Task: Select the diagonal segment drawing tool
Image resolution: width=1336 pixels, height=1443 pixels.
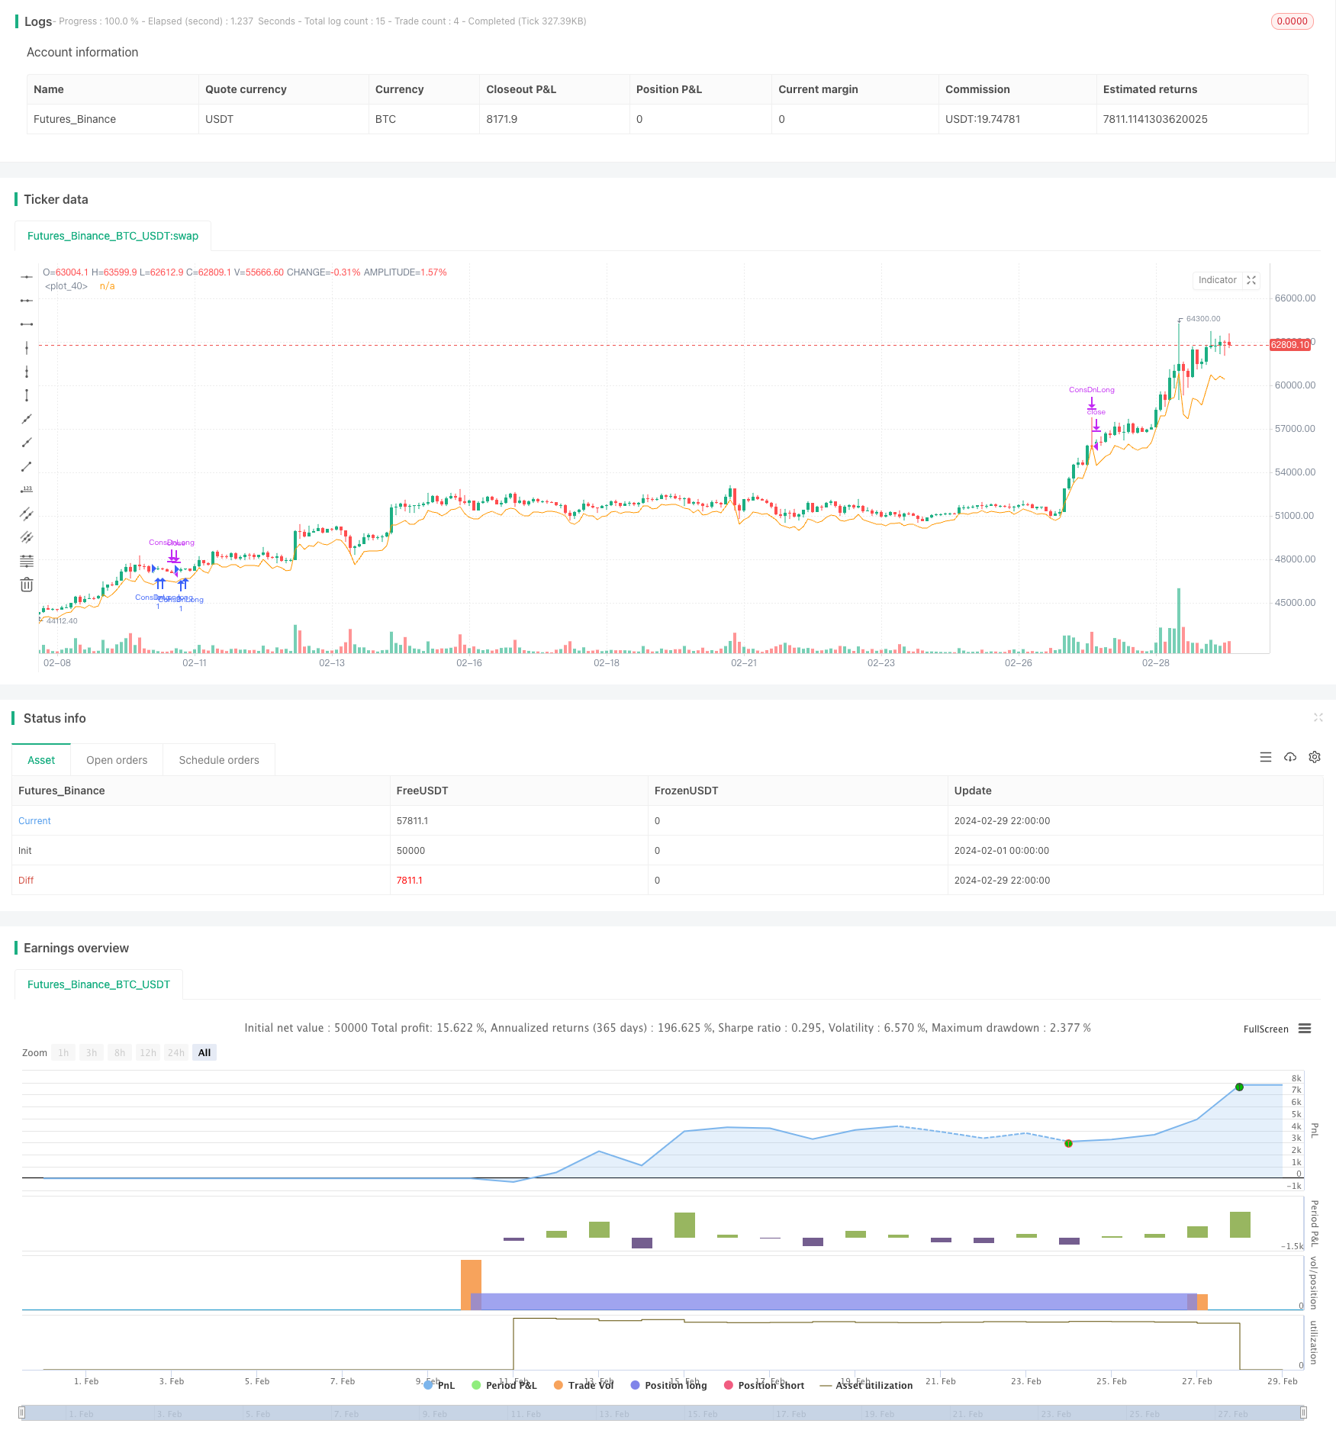Action: coord(27,466)
